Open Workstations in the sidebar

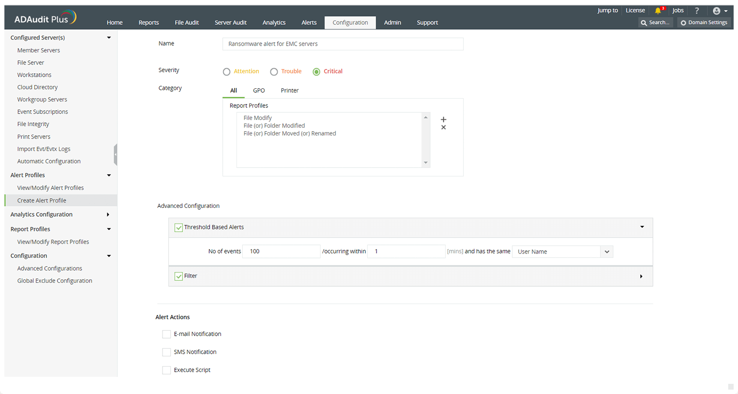[35, 75]
